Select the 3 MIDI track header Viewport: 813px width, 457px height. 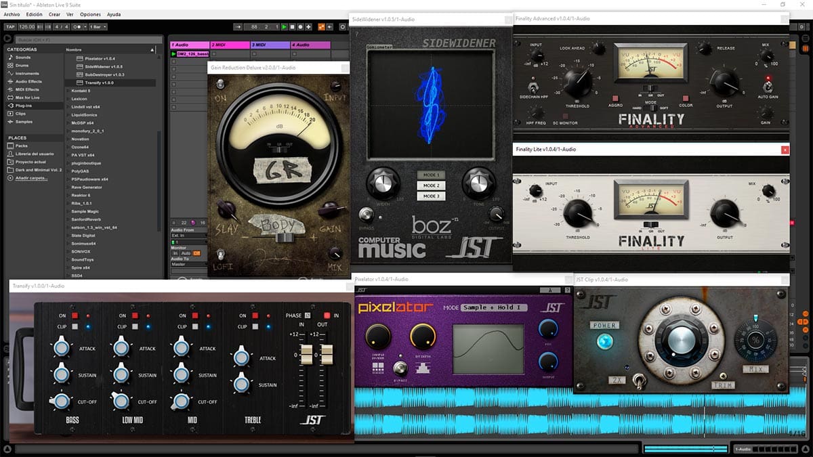[270, 45]
